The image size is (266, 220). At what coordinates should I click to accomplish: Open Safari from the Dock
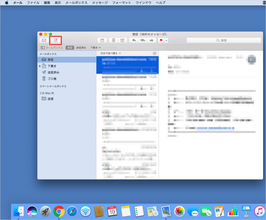click(x=72, y=211)
